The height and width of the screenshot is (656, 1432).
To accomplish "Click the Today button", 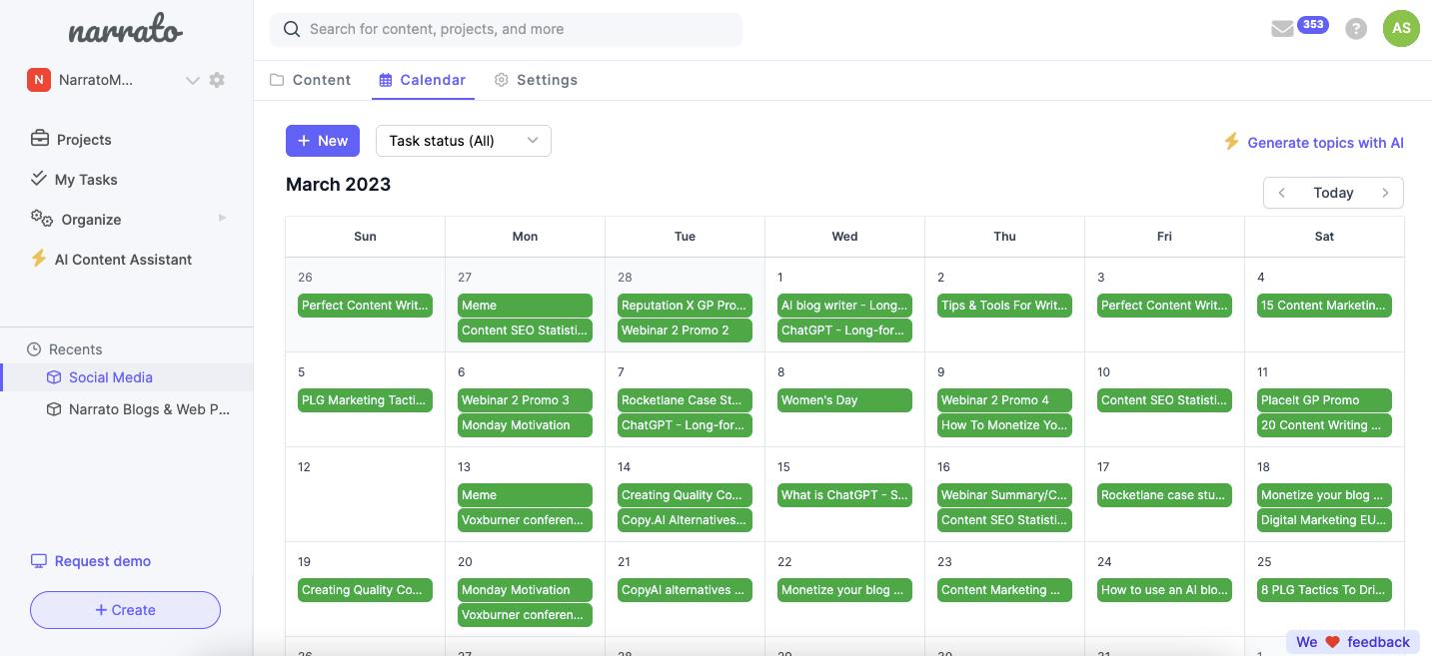I will pyautogui.click(x=1333, y=193).
